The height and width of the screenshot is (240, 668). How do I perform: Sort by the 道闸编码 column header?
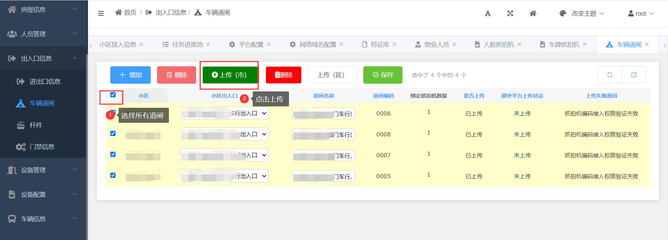(x=383, y=96)
